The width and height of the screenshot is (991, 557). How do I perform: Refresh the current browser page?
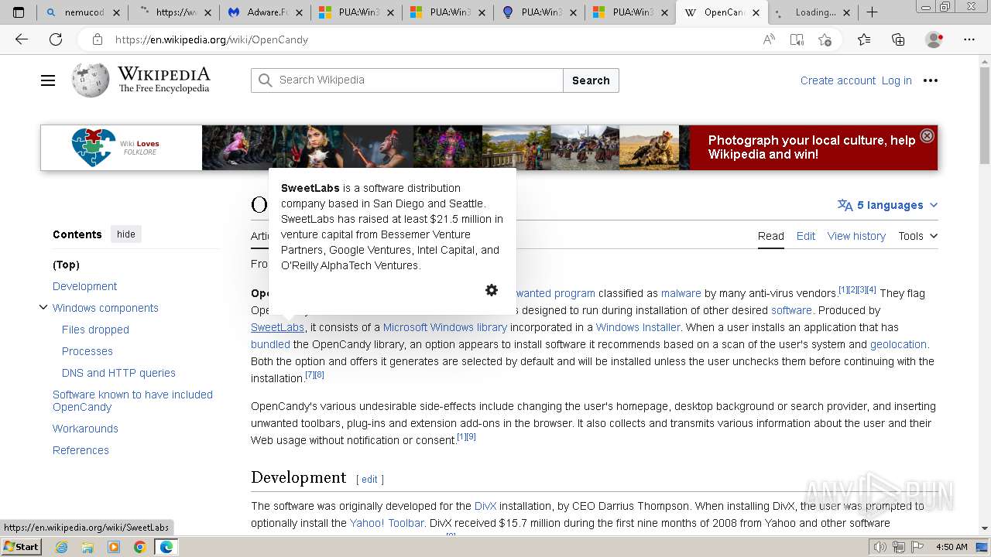[x=56, y=39]
